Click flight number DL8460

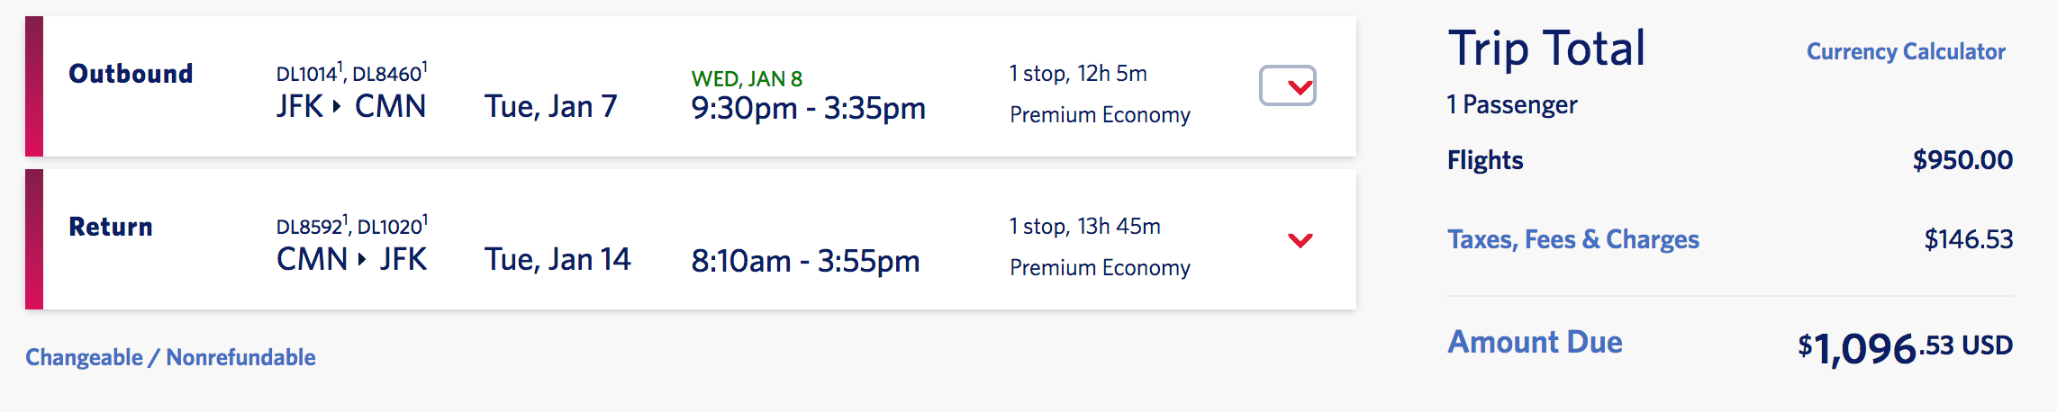point(387,74)
